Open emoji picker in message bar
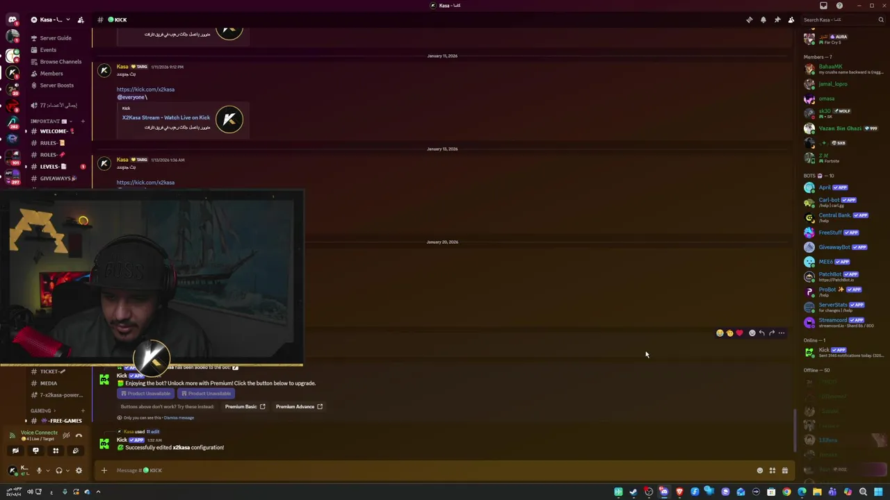The image size is (890, 500). (x=759, y=470)
